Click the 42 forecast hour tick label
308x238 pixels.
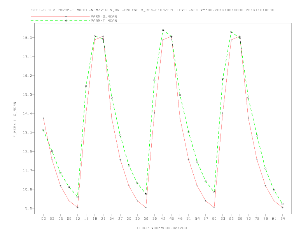coord(163,219)
